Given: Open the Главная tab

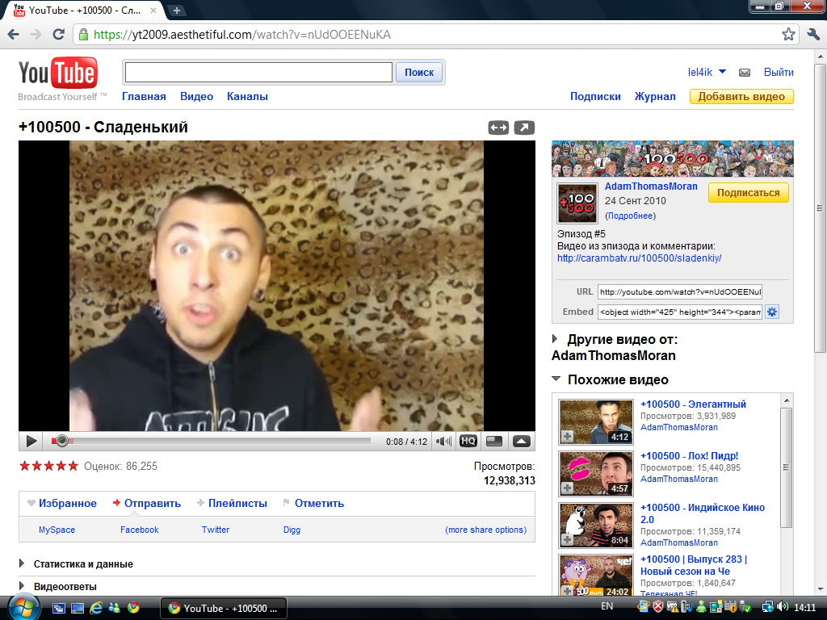Looking at the screenshot, I should [144, 97].
